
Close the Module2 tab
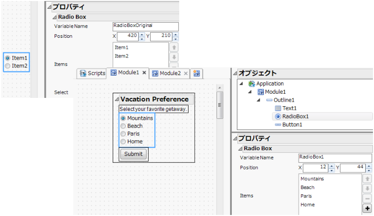coord(186,73)
